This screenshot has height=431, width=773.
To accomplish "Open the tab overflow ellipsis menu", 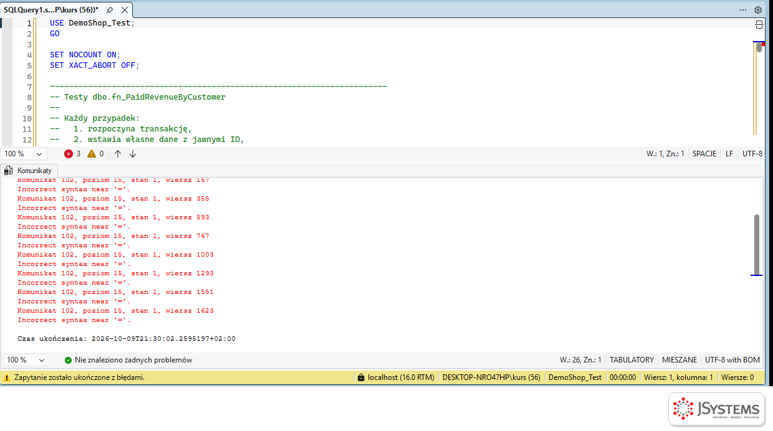I will [743, 10].
